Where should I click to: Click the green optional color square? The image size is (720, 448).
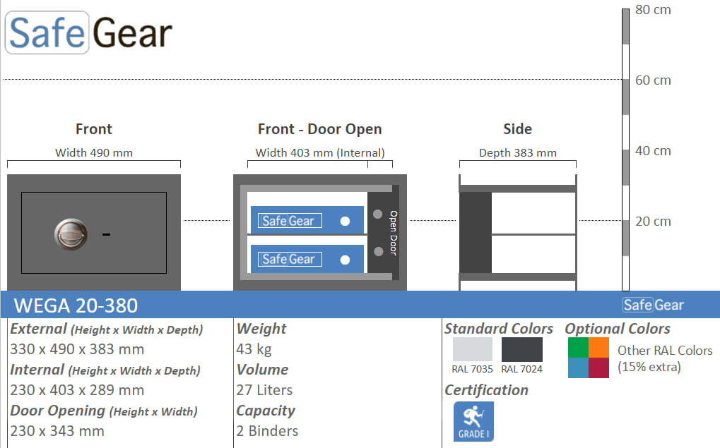point(578,347)
